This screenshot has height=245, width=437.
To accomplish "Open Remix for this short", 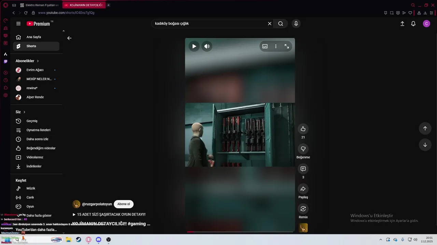I will pyautogui.click(x=303, y=209).
